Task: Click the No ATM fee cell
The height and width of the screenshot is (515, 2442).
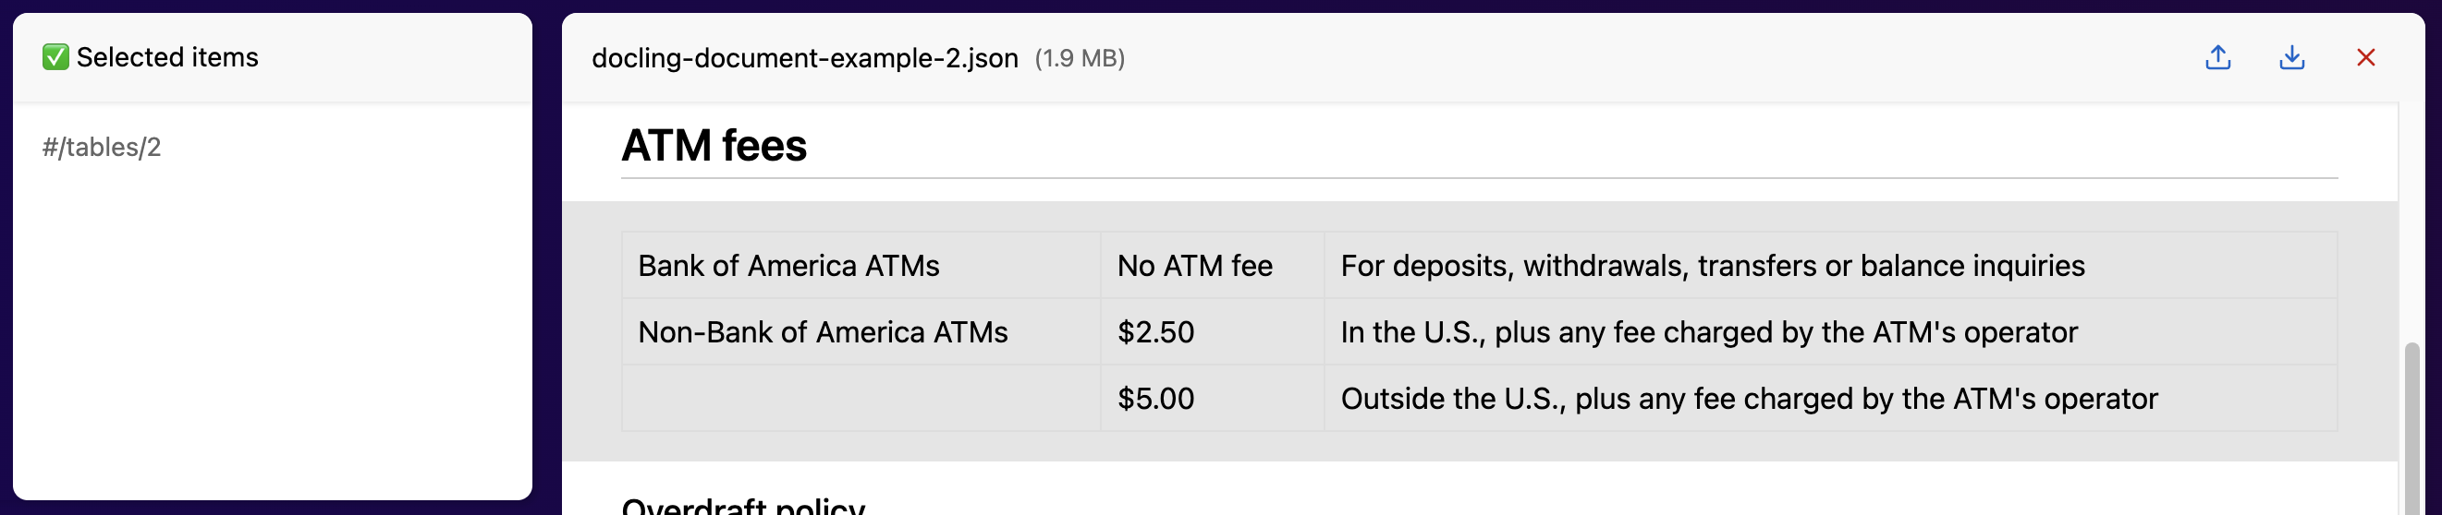Action: pos(1212,265)
